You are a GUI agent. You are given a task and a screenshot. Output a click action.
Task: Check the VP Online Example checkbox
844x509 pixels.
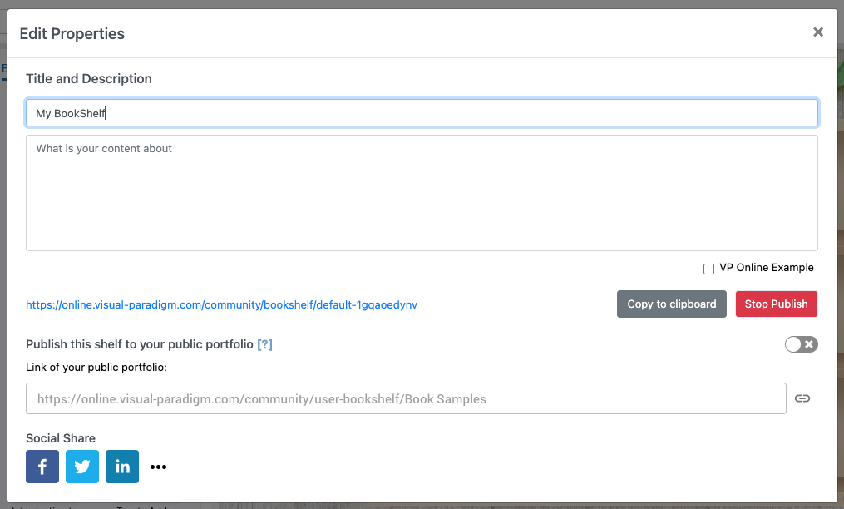coord(708,269)
